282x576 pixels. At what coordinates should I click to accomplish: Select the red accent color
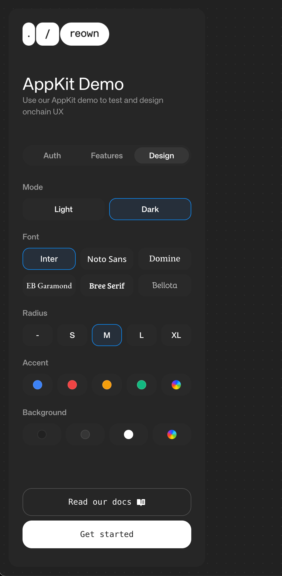click(x=72, y=385)
